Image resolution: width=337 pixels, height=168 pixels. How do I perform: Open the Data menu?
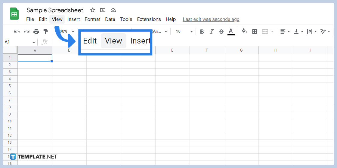click(110, 19)
